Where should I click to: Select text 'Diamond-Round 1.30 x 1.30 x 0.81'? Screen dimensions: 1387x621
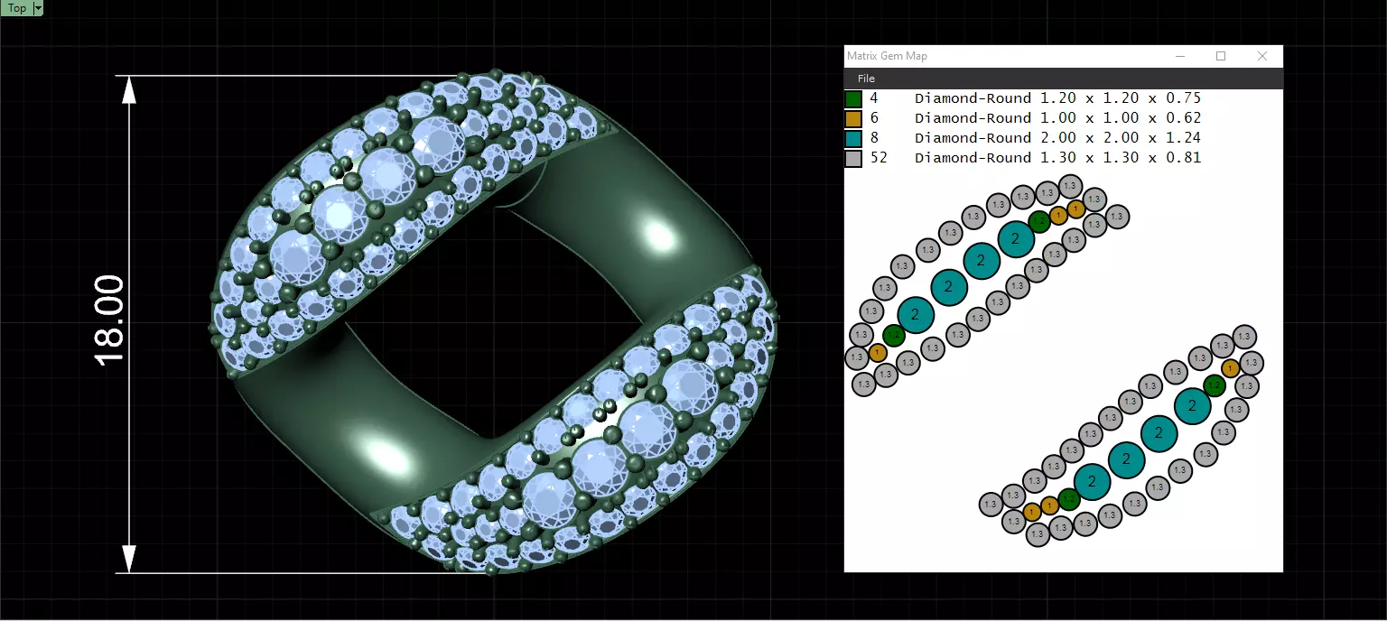[x=1057, y=158]
